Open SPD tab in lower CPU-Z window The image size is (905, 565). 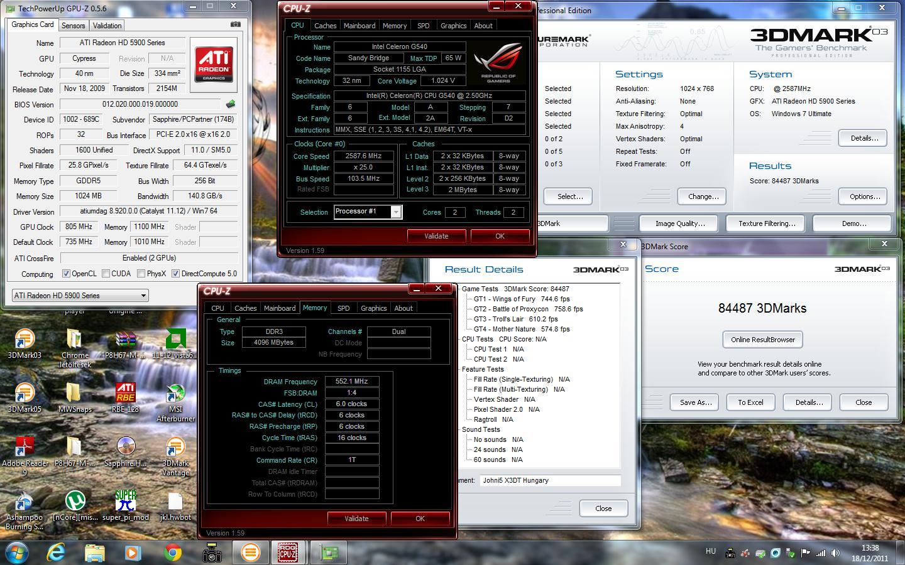click(343, 308)
